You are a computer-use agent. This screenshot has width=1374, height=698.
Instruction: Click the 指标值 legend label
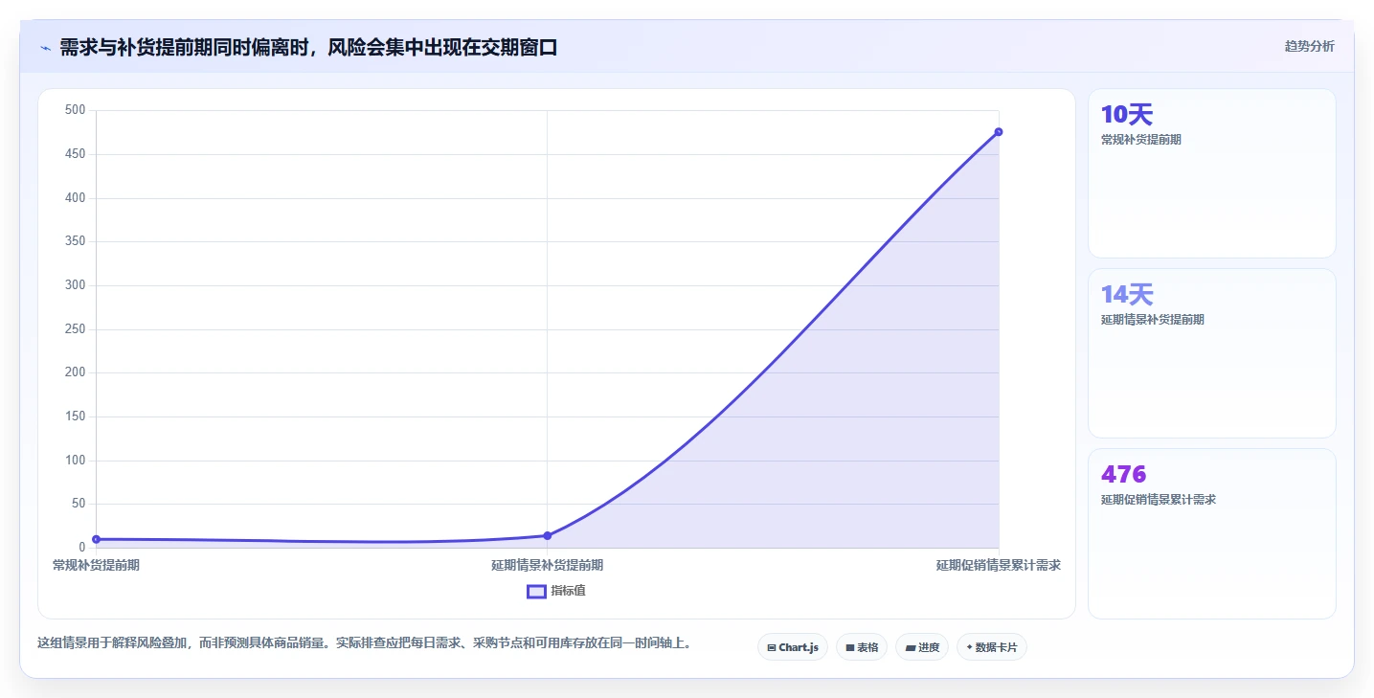pos(568,591)
